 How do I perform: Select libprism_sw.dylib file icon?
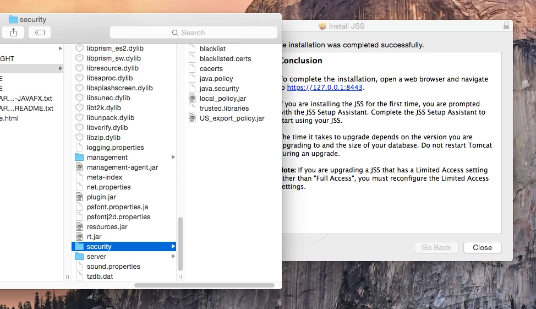pos(79,58)
